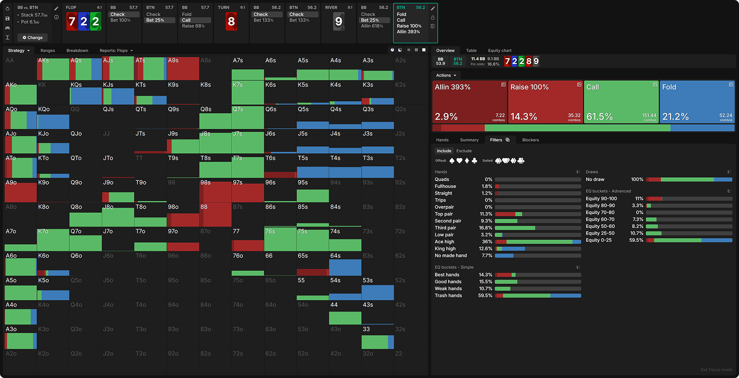Switch filter mode to Exclude
This screenshot has height=378, width=739.
[464, 151]
